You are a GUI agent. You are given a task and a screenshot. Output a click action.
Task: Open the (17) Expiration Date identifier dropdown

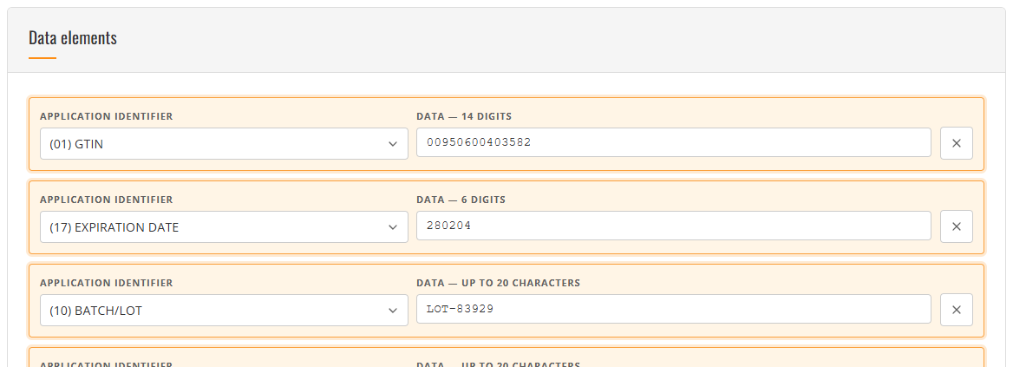click(224, 226)
